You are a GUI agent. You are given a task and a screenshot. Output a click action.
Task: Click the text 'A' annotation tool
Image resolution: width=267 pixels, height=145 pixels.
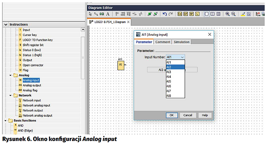point(108,14)
